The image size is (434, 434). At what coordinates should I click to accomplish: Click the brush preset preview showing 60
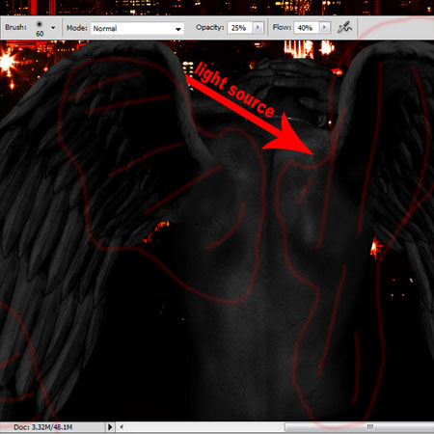(x=40, y=28)
